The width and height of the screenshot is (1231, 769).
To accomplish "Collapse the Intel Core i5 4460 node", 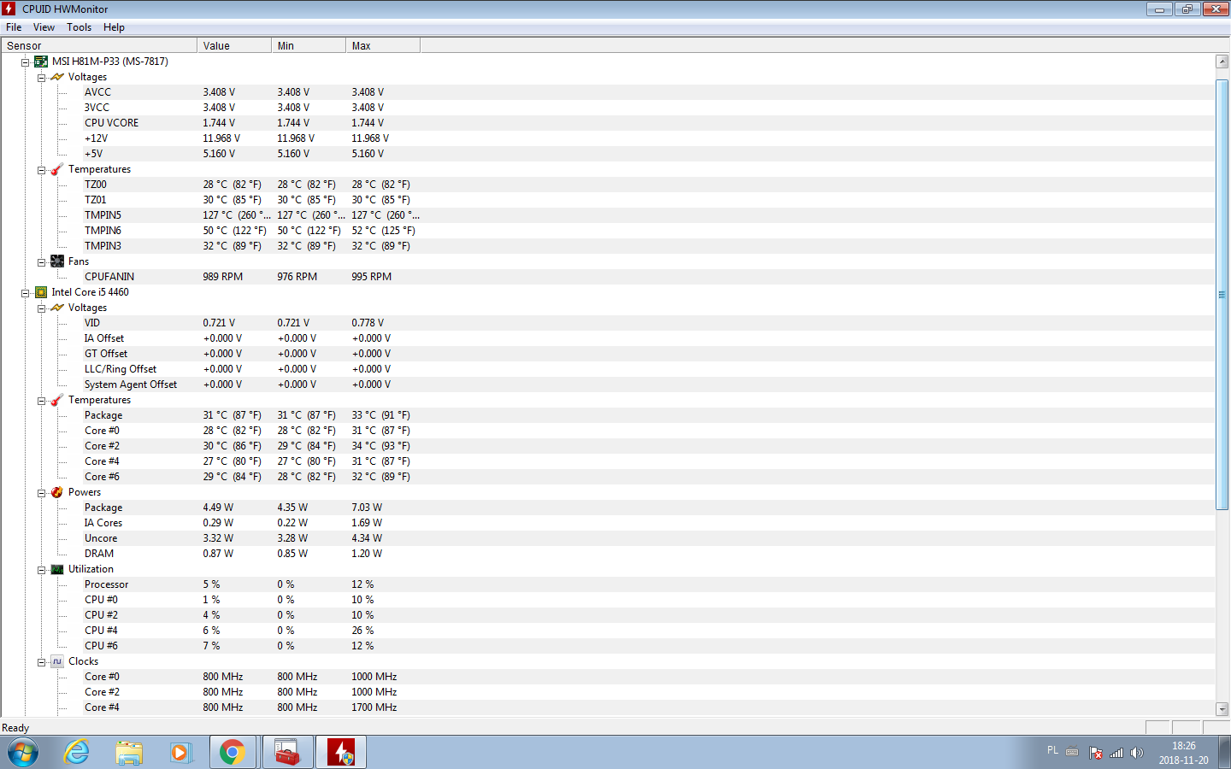I will pos(26,293).
